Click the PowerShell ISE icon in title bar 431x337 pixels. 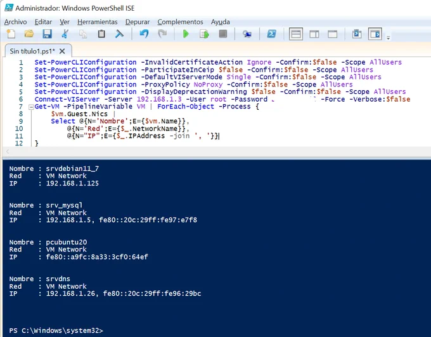(8, 8)
